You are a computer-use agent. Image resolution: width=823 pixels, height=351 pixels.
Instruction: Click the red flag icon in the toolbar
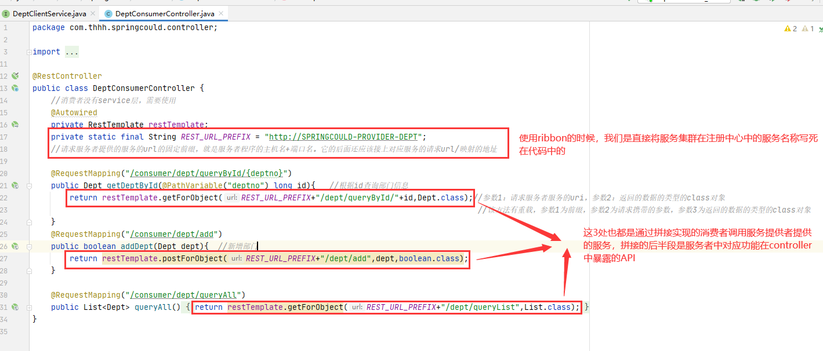click(789, 2)
